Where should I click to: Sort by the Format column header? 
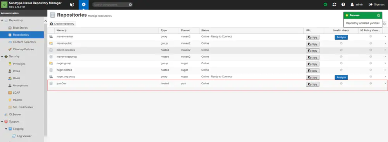coord(189,31)
